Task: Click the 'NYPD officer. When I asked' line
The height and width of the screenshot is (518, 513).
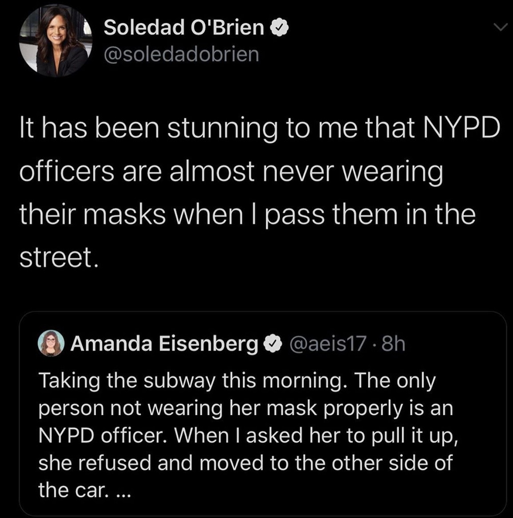Action: (248, 435)
